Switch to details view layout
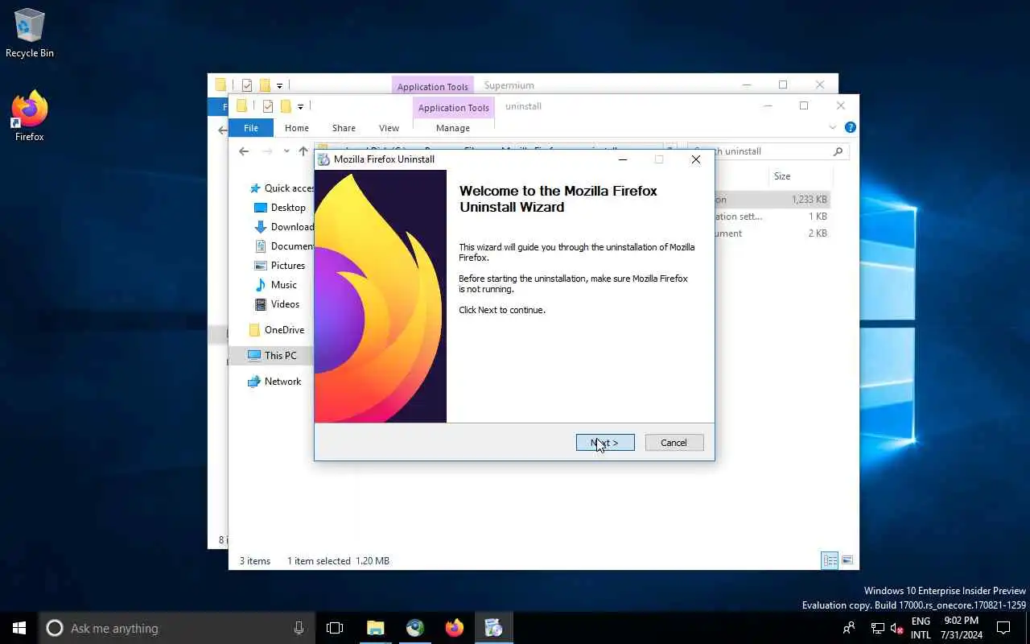Viewport: 1030px width, 644px height. (830, 560)
